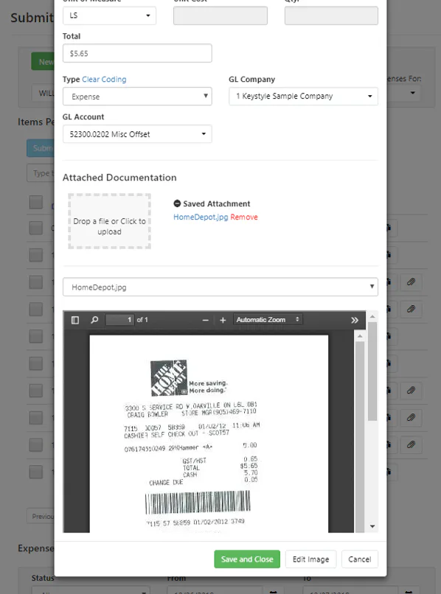
Task: Open the GL Account dropdown
Action: pos(137,134)
